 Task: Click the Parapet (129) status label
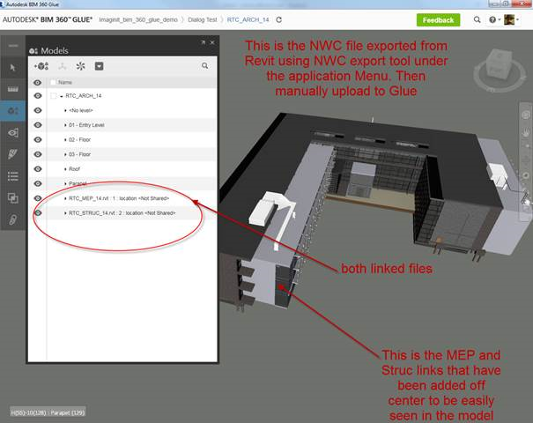67,412
